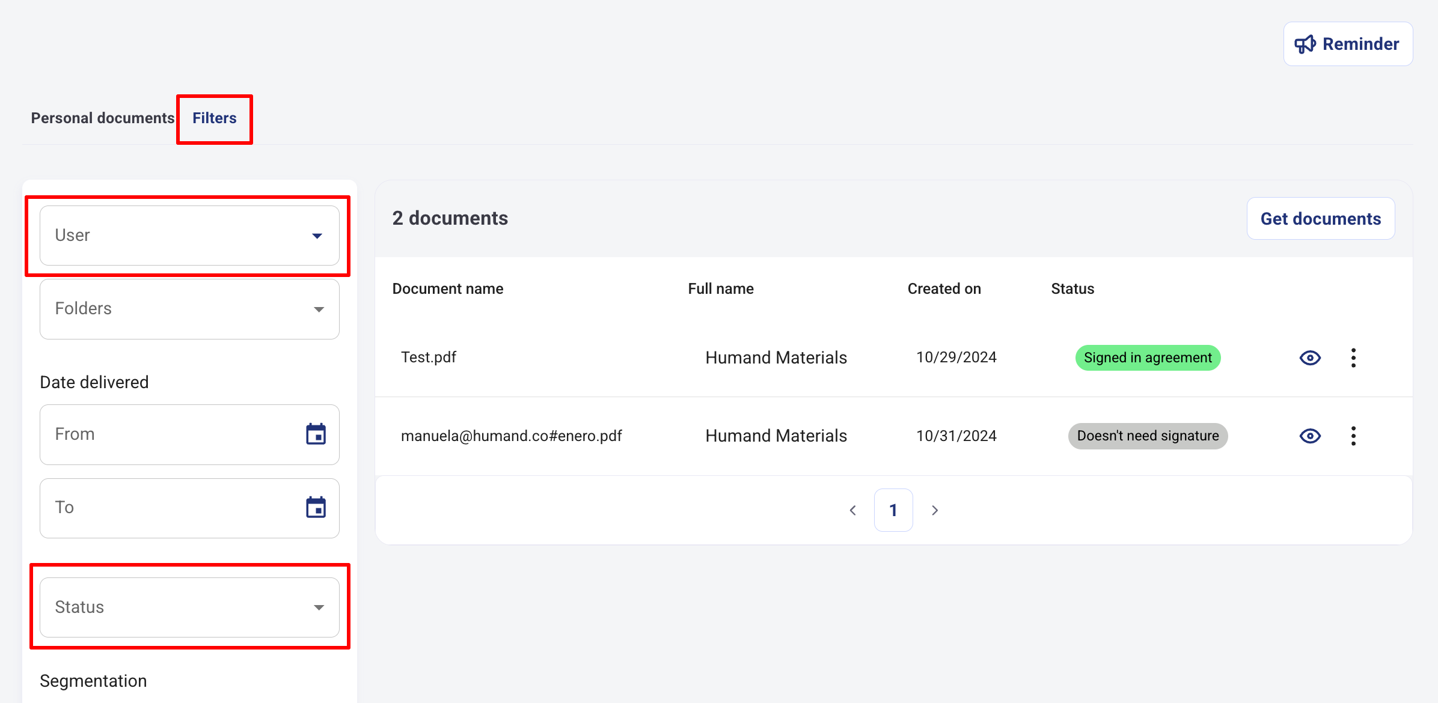Viewport: 1438px width, 703px height.
Task: Open the To date calendar icon
Action: click(x=316, y=507)
